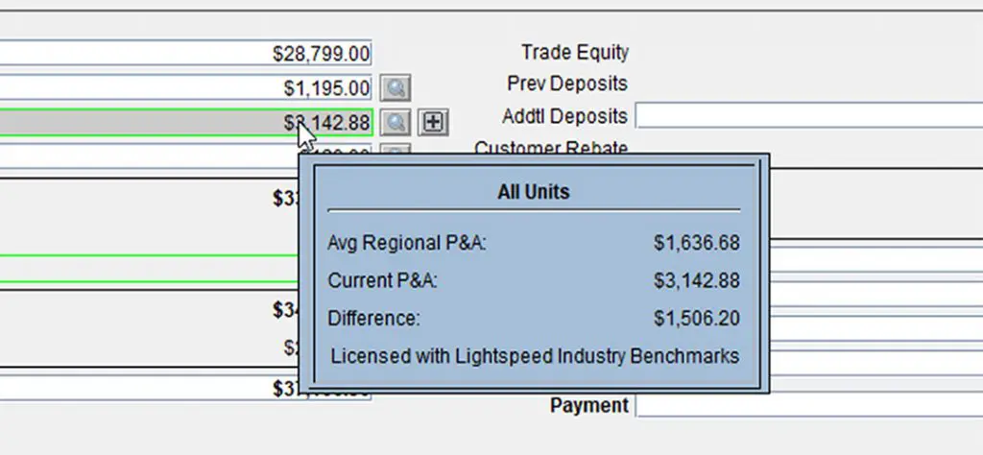Click the magnifier icon beside $1,195.00

(x=395, y=88)
